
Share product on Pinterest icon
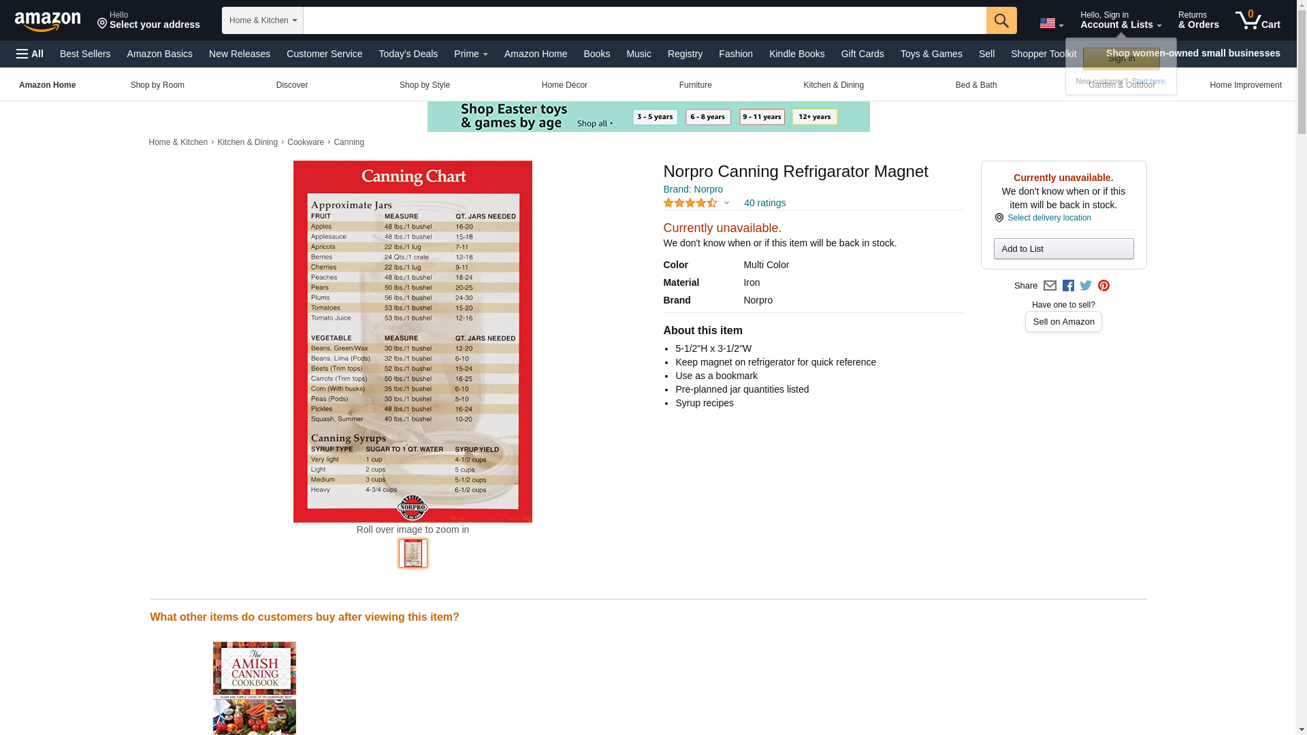(x=1103, y=286)
